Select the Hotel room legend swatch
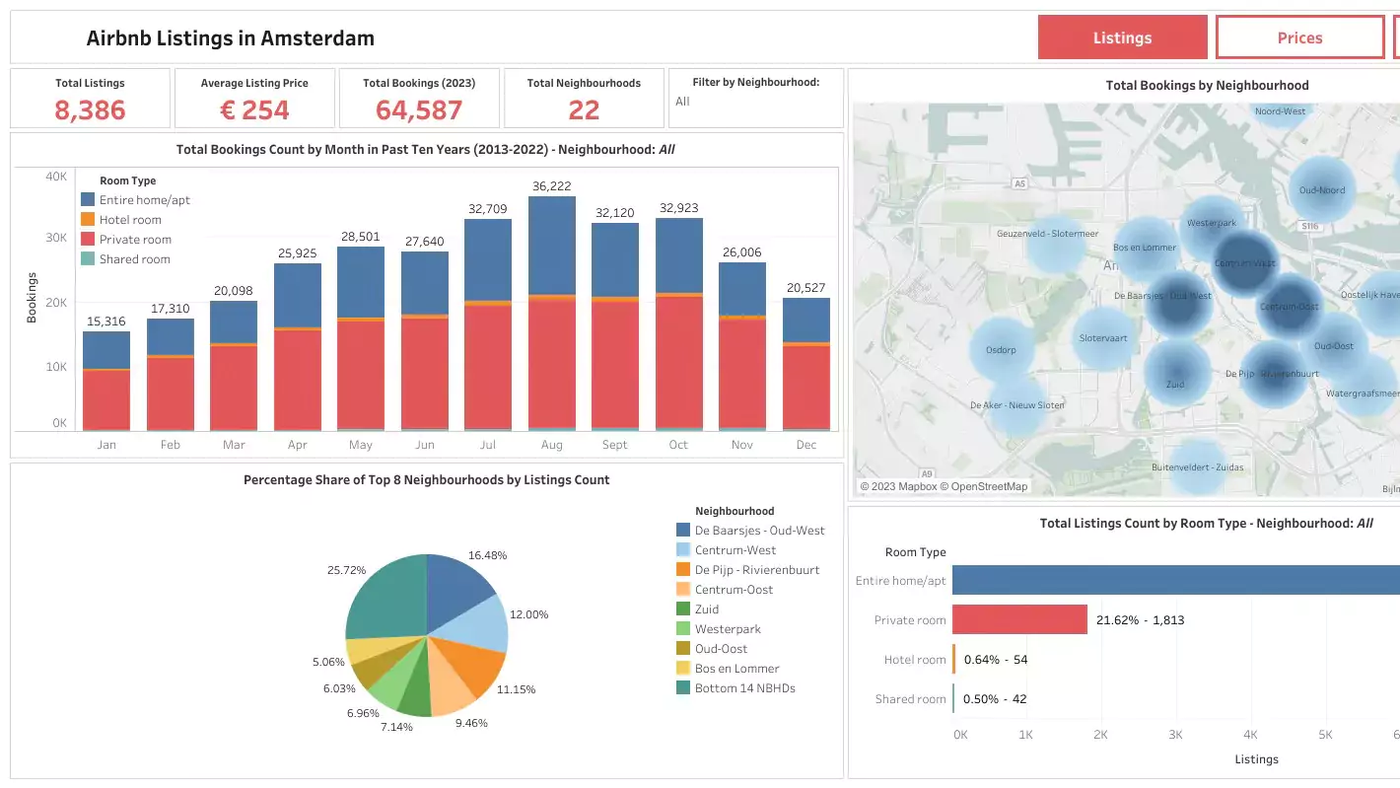The width and height of the screenshot is (1400, 788). (x=88, y=219)
